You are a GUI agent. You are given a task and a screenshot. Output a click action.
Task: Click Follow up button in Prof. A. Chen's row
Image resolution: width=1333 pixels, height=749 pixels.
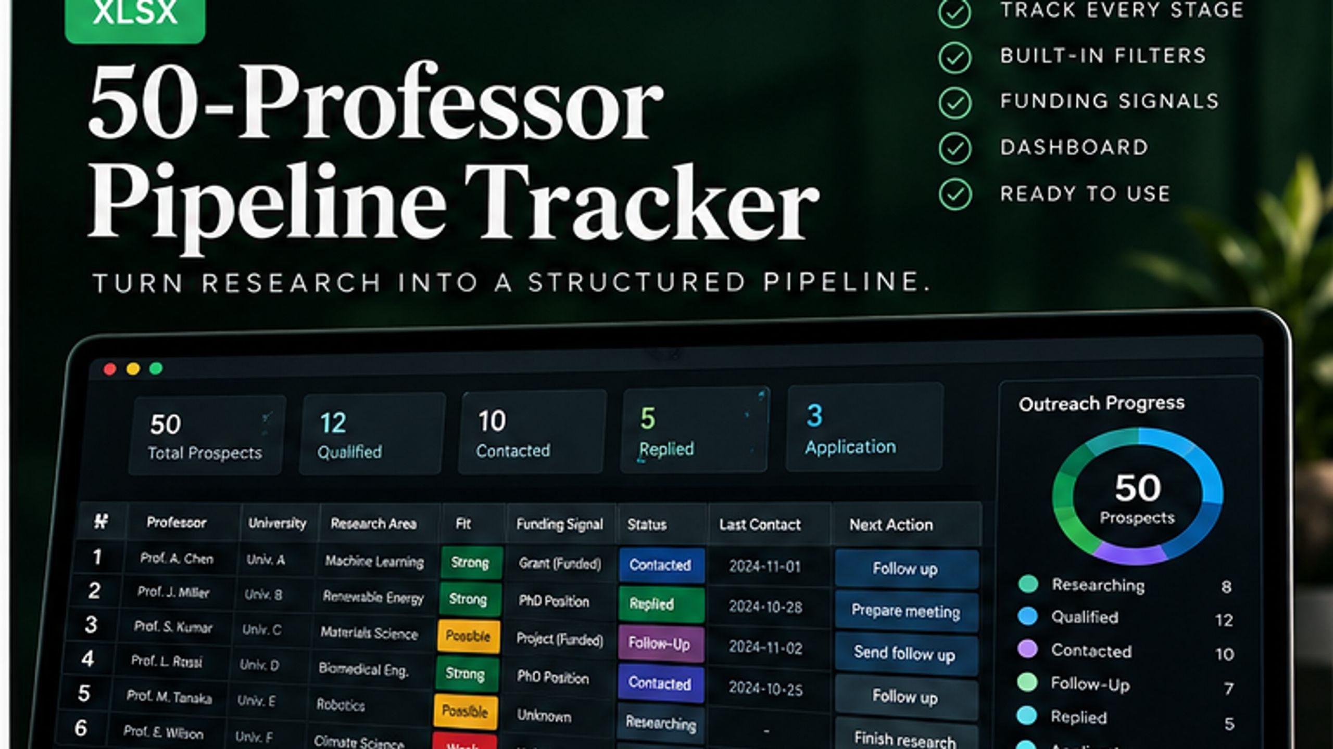[907, 569]
